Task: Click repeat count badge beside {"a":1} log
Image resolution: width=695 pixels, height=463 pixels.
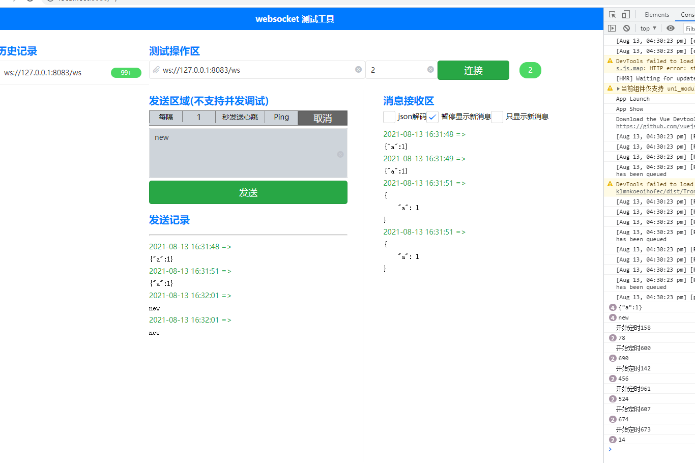Action: 613,307
